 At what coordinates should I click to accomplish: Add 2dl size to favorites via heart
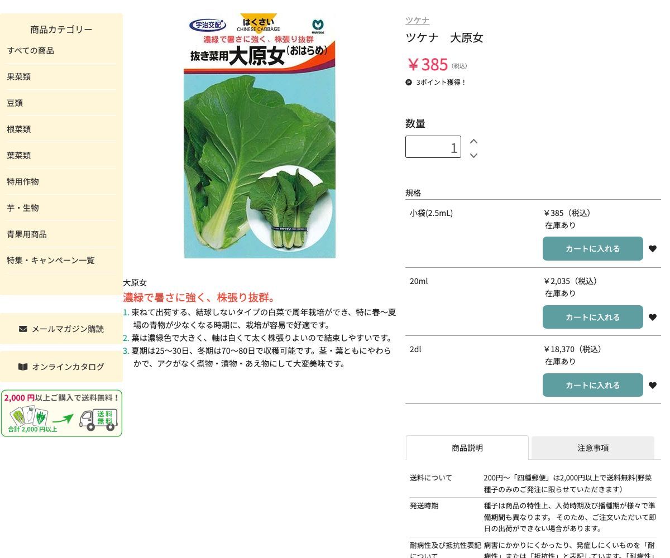tap(652, 386)
